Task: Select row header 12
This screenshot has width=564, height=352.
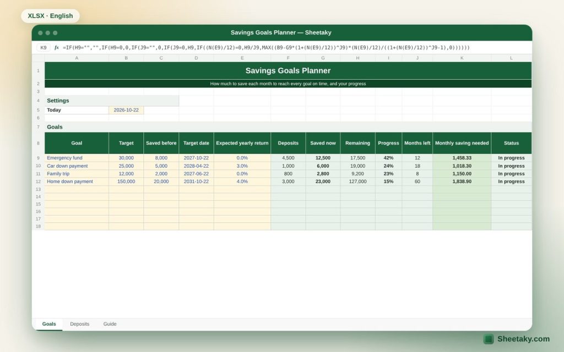Action: [38, 182]
